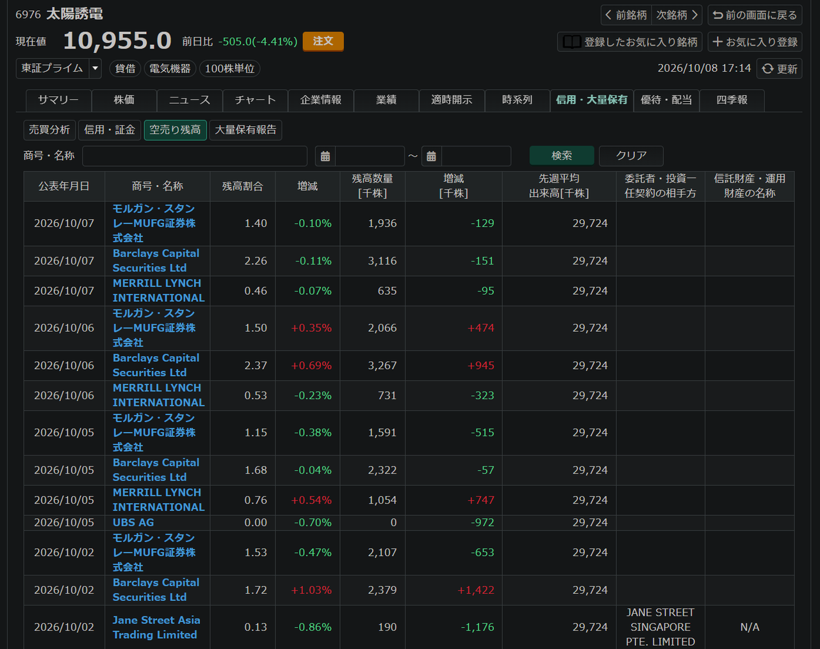Open Jane Street Asia Trading Limited link
Image resolution: width=820 pixels, height=649 pixels.
coord(156,627)
